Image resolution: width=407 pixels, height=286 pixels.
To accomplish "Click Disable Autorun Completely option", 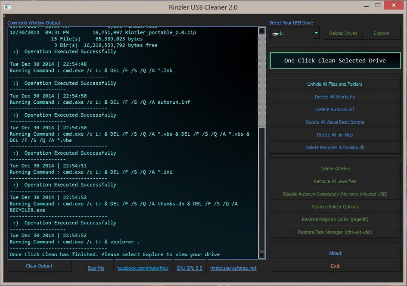I will 335,194.
